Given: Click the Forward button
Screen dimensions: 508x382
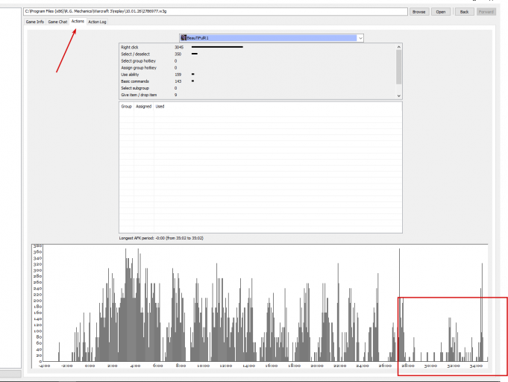Looking at the screenshot, I should (486, 12).
